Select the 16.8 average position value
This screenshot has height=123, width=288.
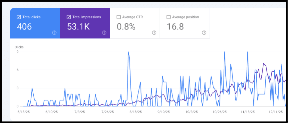(175, 27)
